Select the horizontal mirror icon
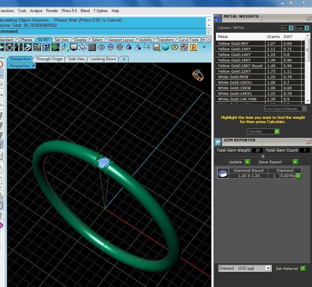Image resolution: width=312 pixels, height=287 pixels. pos(110,47)
